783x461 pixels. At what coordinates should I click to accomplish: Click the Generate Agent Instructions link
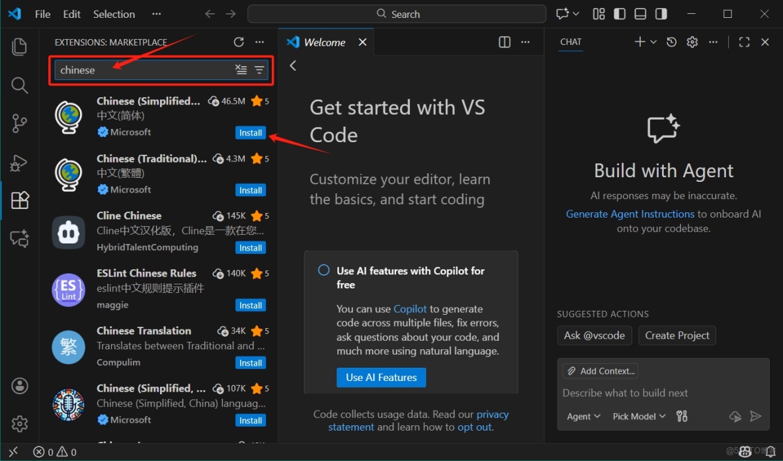coord(630,214)
